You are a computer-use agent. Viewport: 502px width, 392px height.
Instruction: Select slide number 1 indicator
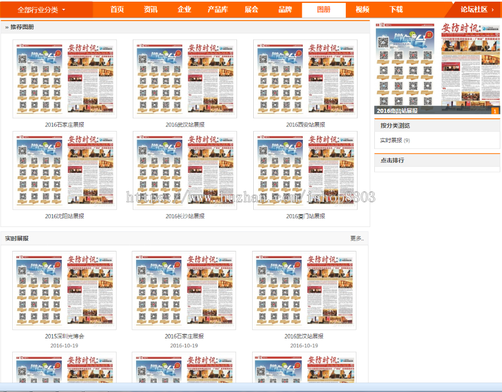click(x=495, y=111)
